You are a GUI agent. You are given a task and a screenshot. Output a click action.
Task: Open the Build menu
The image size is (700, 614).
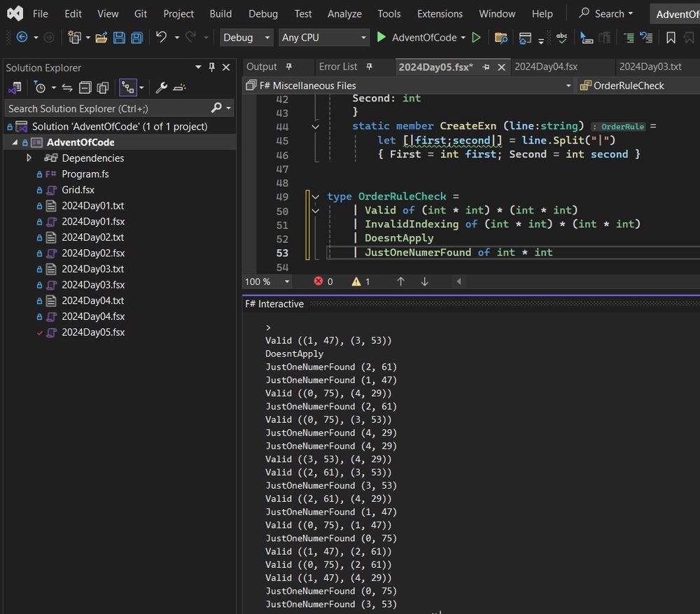[220, 14]
